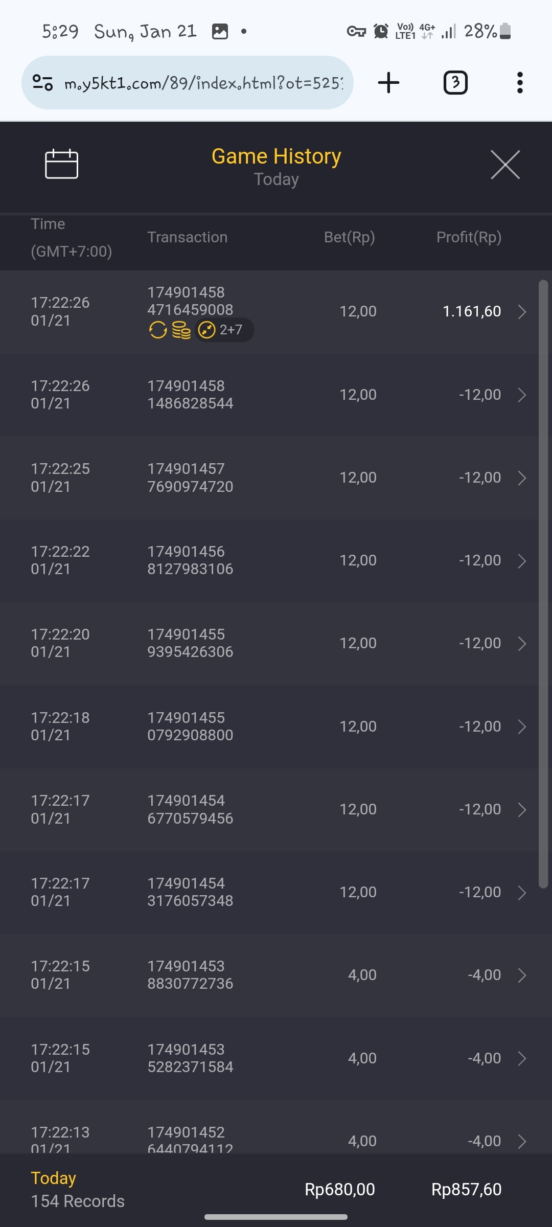Expand transaction 8830772736 details chevron
The image size is (552, 1227).
pos(522,975)
